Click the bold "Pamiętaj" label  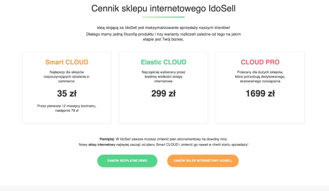coord(107,139)
